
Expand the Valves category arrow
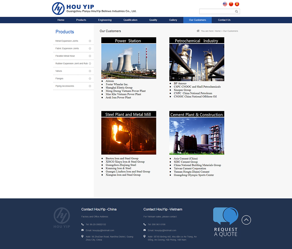(90, 71)
